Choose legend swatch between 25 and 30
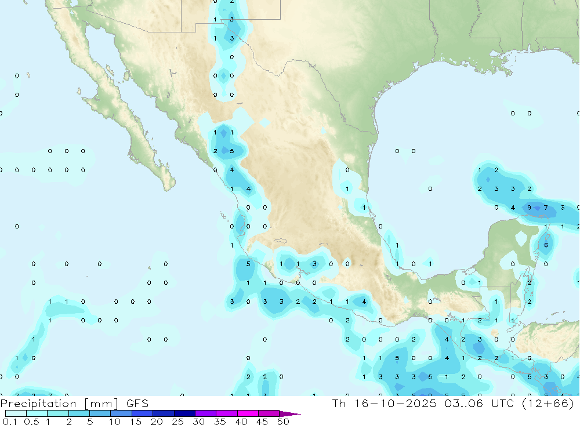The height and width of the screenshot is (425, 580). click(x=184, y=413)
